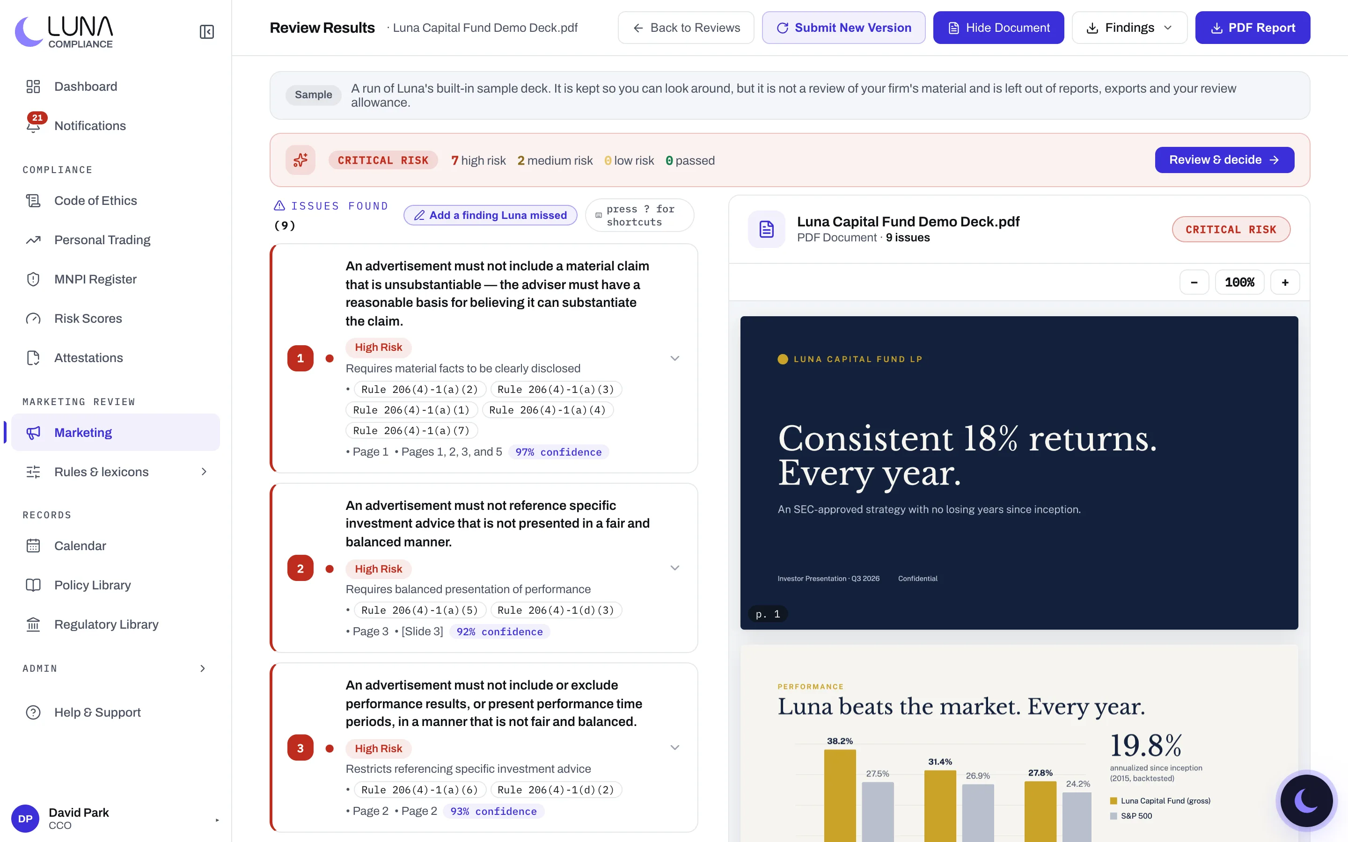Open Calendar under Records
Screen dimensions: 1348x842
[x=115, y=546]
